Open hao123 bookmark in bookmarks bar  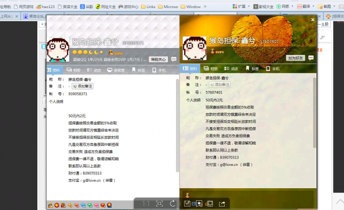45,6
